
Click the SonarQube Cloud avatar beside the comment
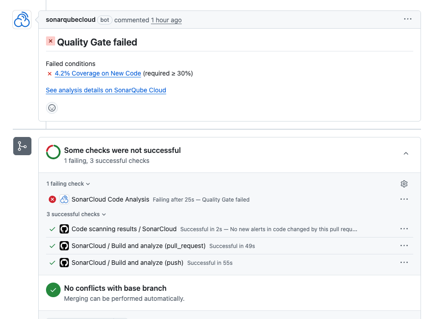tap(22, 20)
